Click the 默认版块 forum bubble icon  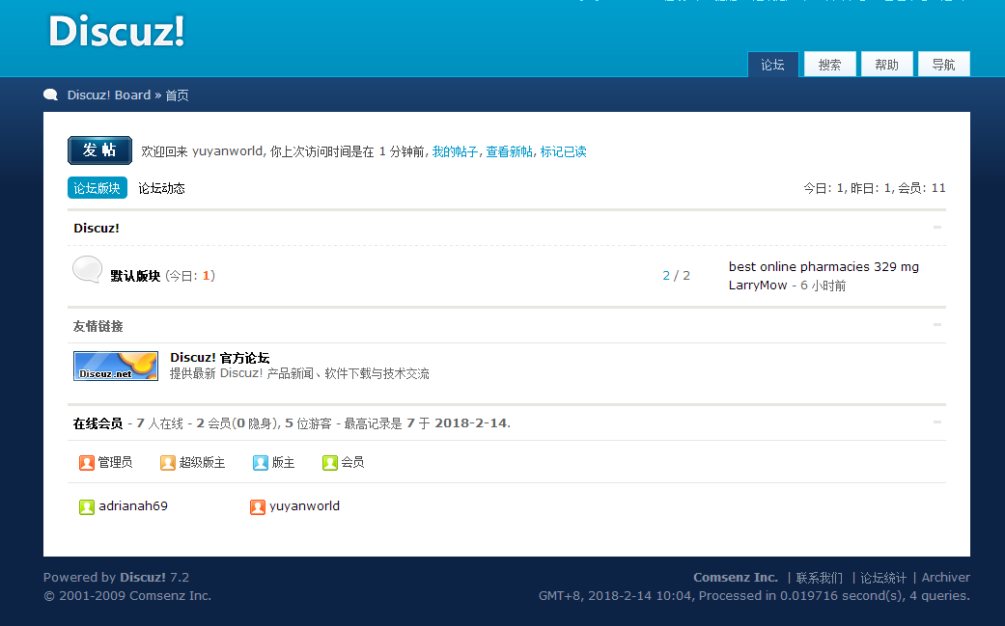pos(87,269)
